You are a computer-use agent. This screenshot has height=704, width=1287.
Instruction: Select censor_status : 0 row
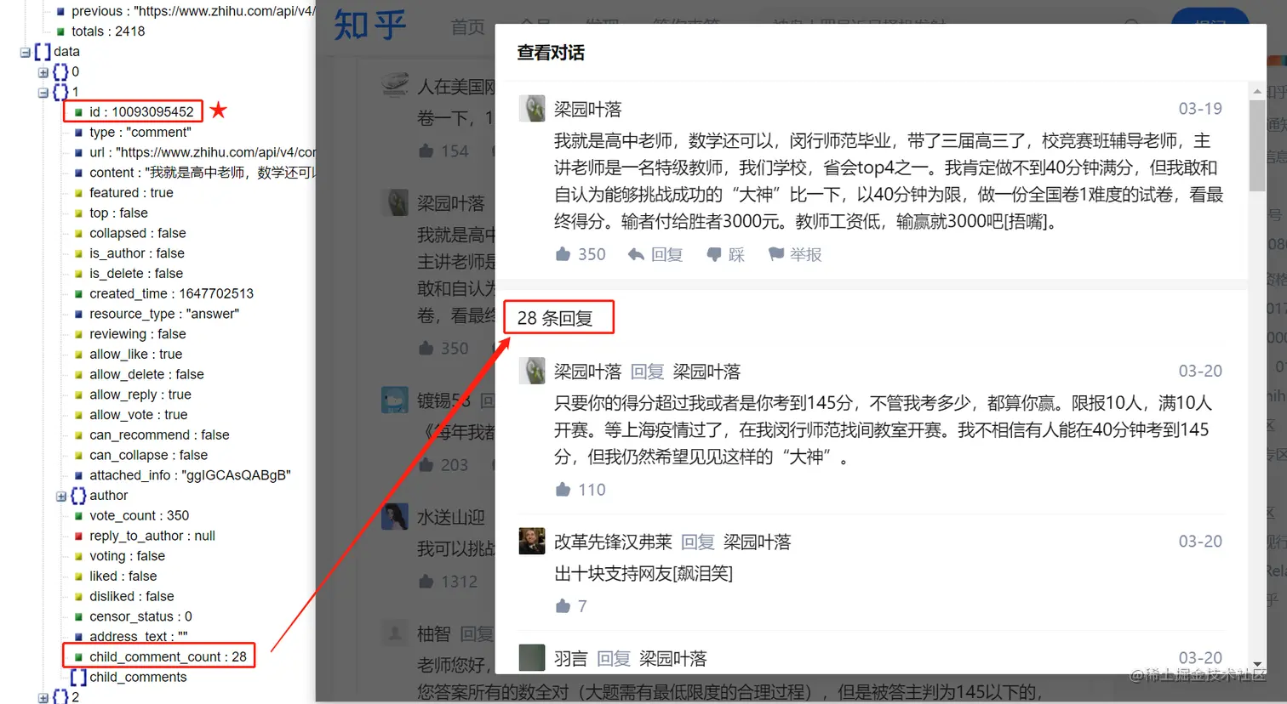coord(133,616)
